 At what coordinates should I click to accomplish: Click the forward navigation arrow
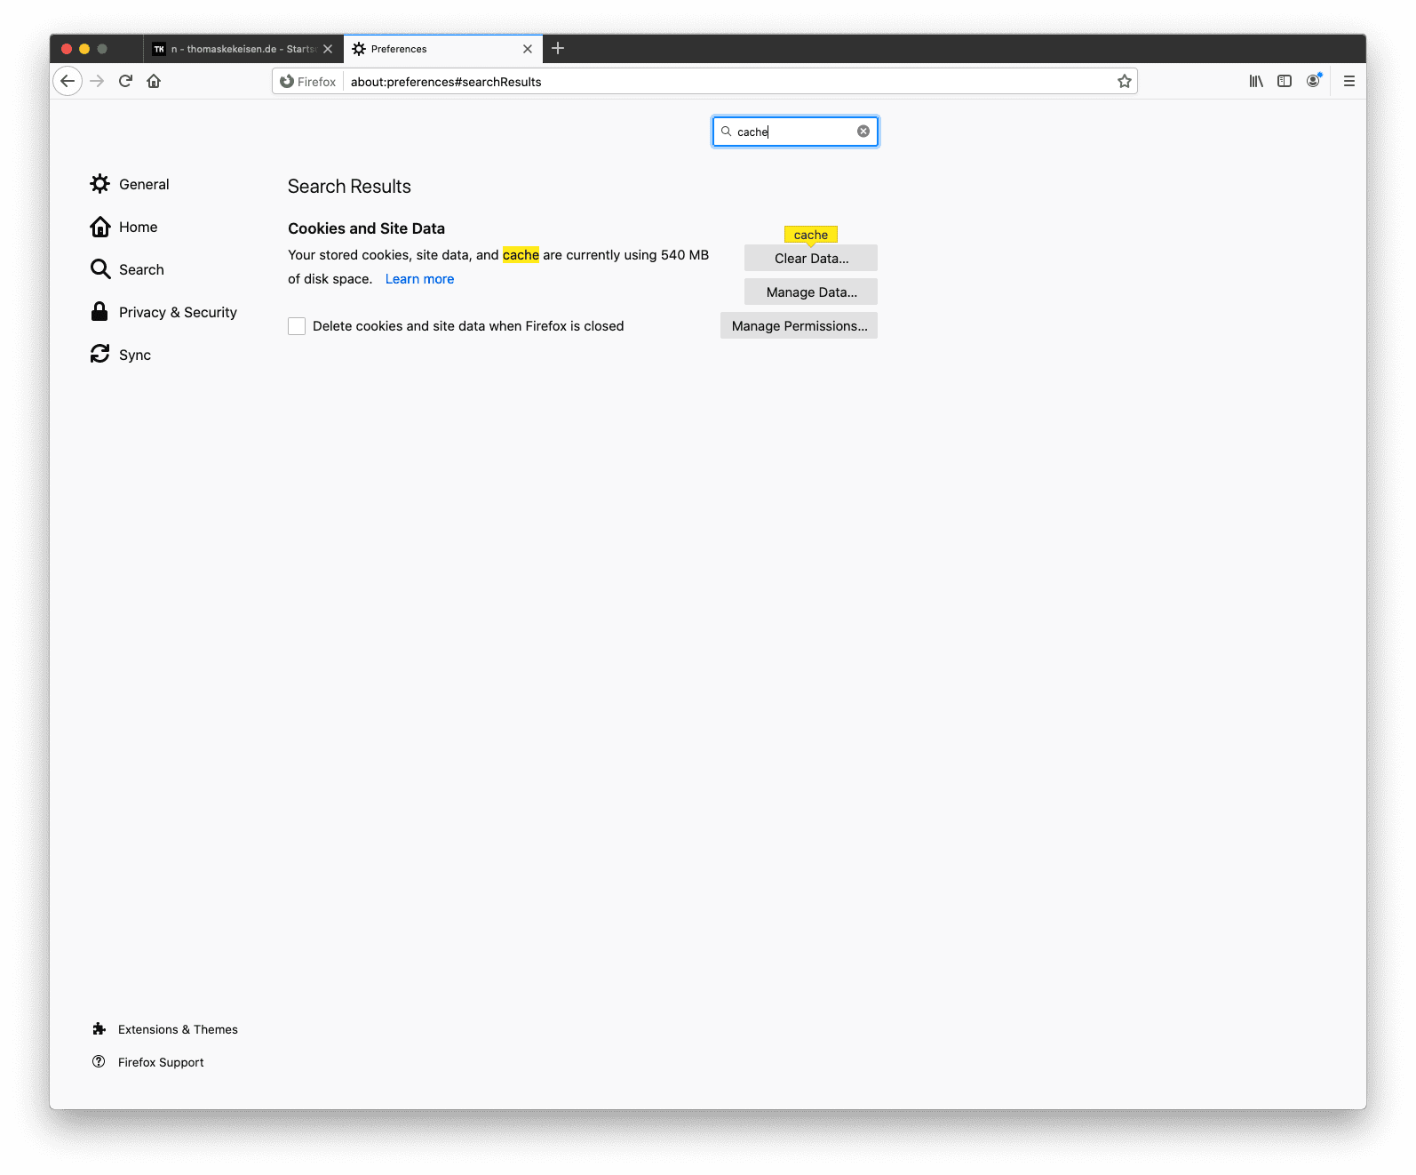click(x=98, y=81)
